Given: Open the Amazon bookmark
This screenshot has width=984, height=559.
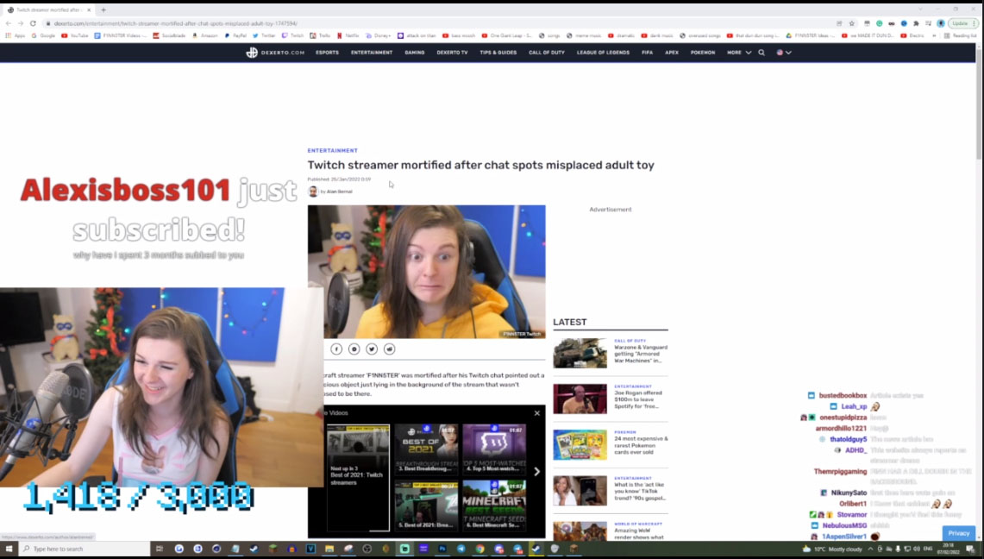Looking at the screenshot, I should (x=204, y=35).
